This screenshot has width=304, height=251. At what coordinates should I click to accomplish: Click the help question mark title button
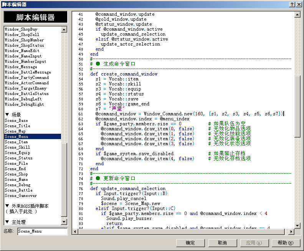point(292,5)
